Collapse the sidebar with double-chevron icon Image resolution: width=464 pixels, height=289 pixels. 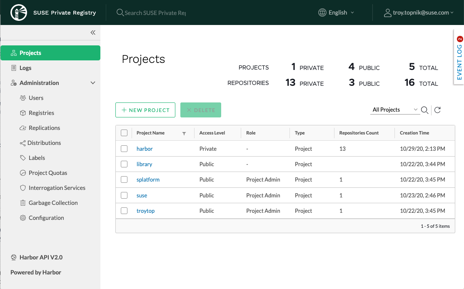point(93,32)
